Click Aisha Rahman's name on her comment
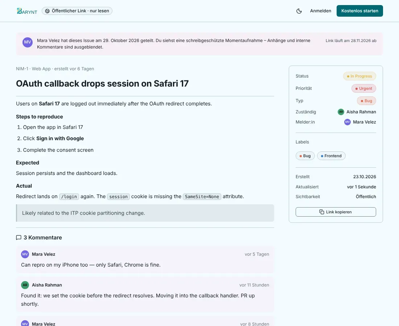 47,285
